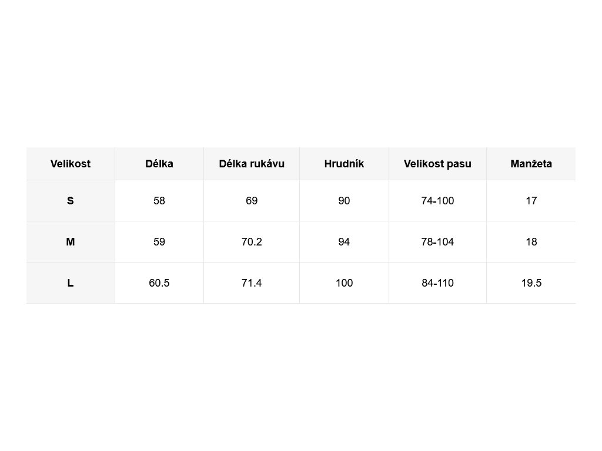This screenshot has height=451, width=602.
Task: Select the size M row label
Action: (x=71, y=242)
